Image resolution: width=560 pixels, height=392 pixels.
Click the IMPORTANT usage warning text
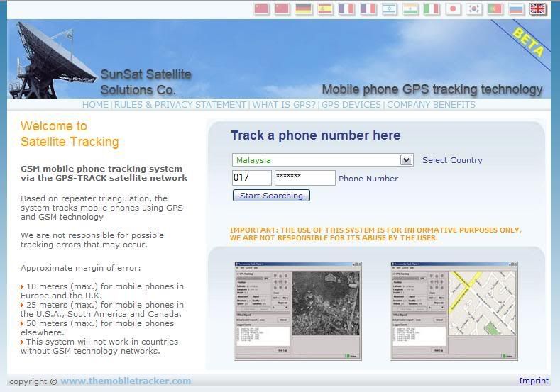(x=375, y=234)
